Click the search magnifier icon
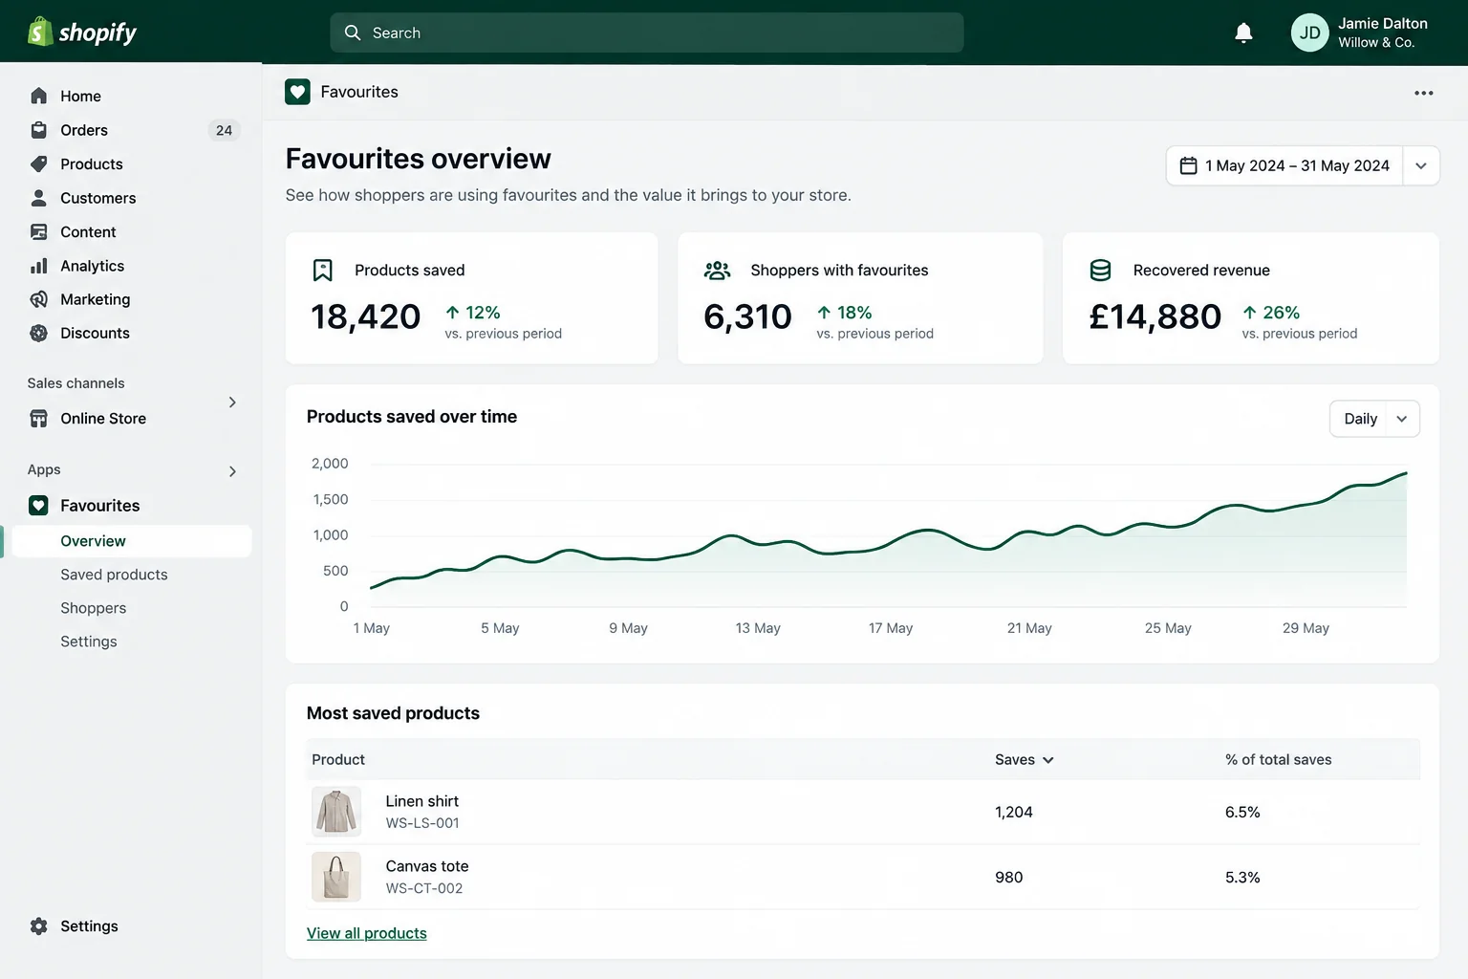This screenshot has width=1468, height=979. [353, 33]
